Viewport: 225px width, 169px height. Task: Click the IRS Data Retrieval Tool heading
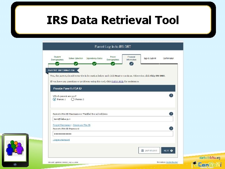click(113, 20)
